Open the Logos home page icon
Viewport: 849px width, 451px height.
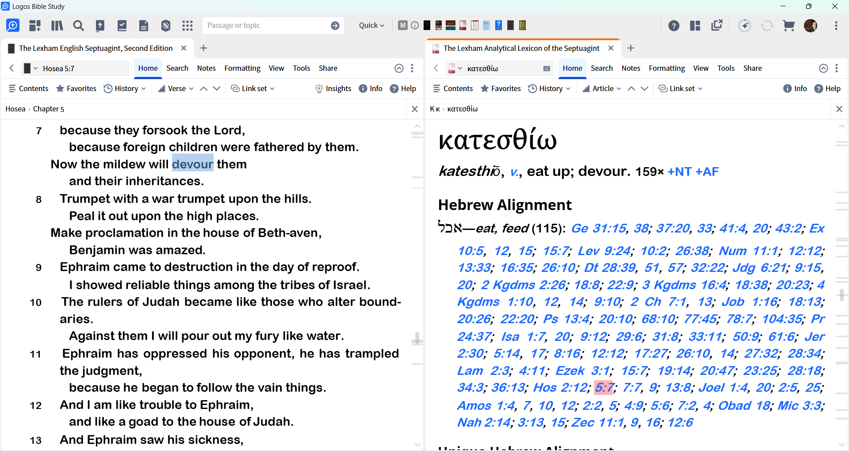13,26
